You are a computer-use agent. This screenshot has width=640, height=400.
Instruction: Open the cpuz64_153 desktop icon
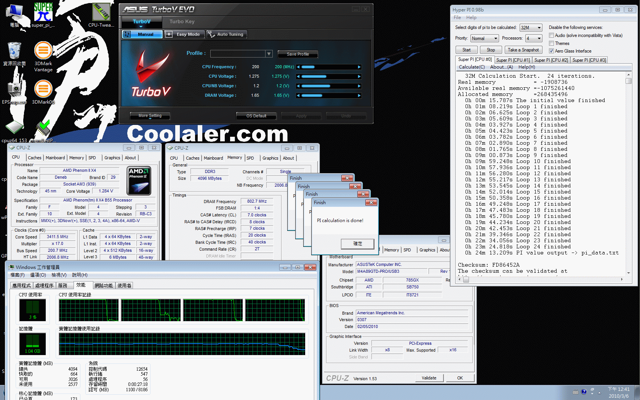pos(14,131)
